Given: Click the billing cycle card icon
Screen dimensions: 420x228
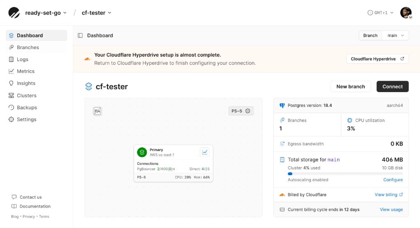Looking at the screenshot, I should point(282,210).
